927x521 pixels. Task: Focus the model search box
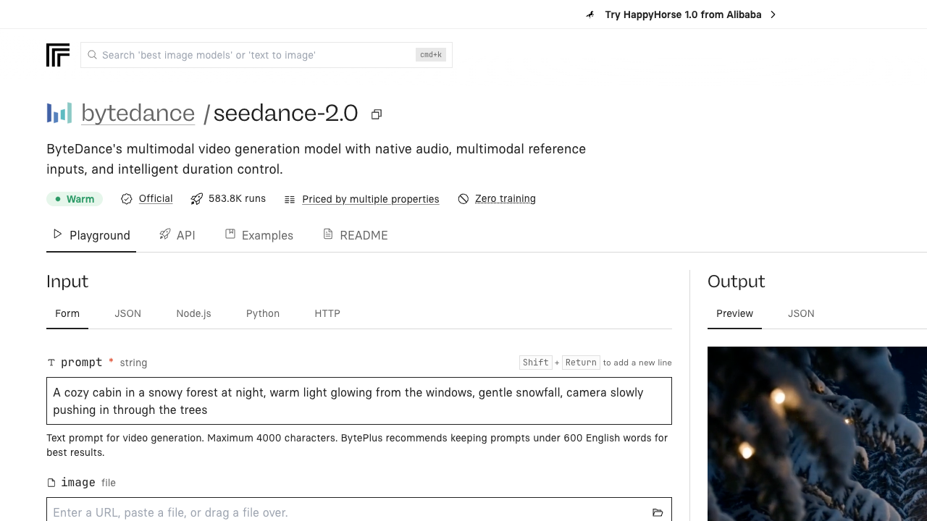pos(267,55)
